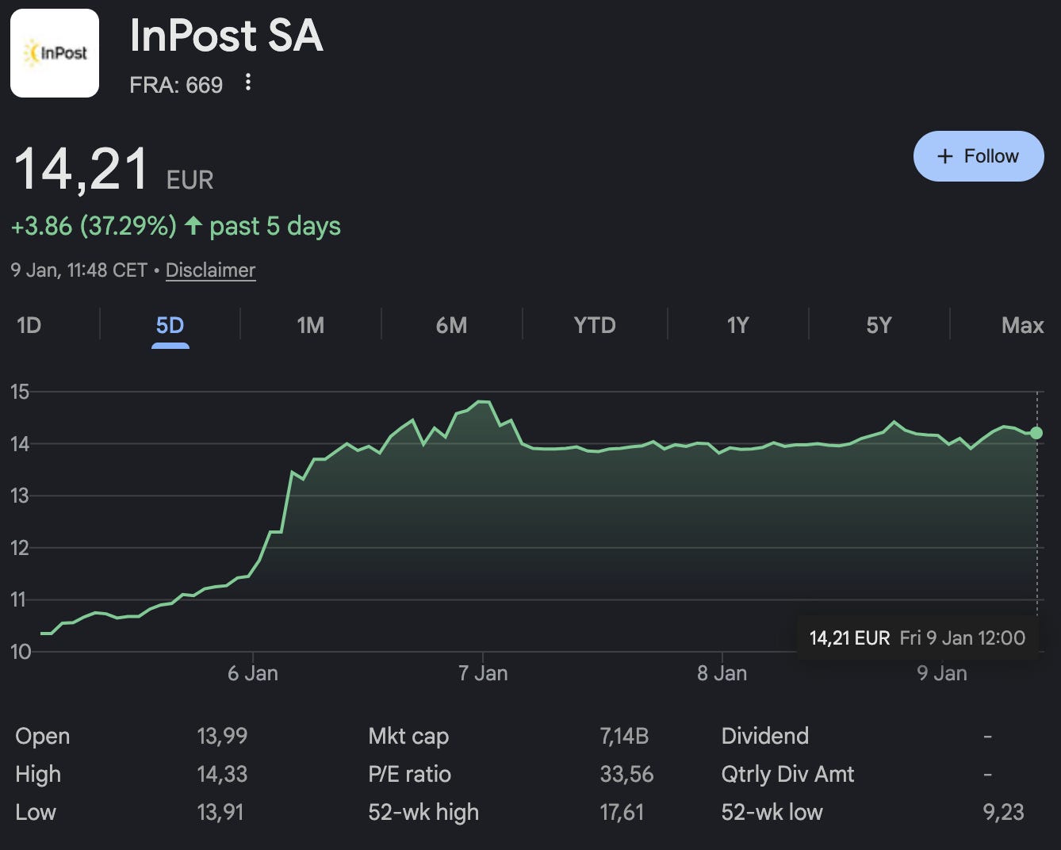Image resolution: width=1061 pixels, height=850 pixels.
Task: Select the Max chart range
Action: [x=1022, y=325]
